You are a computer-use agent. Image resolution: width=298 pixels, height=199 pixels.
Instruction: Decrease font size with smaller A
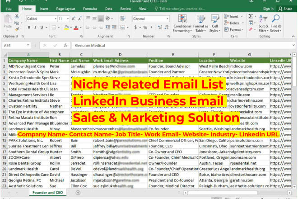point(79,19)
